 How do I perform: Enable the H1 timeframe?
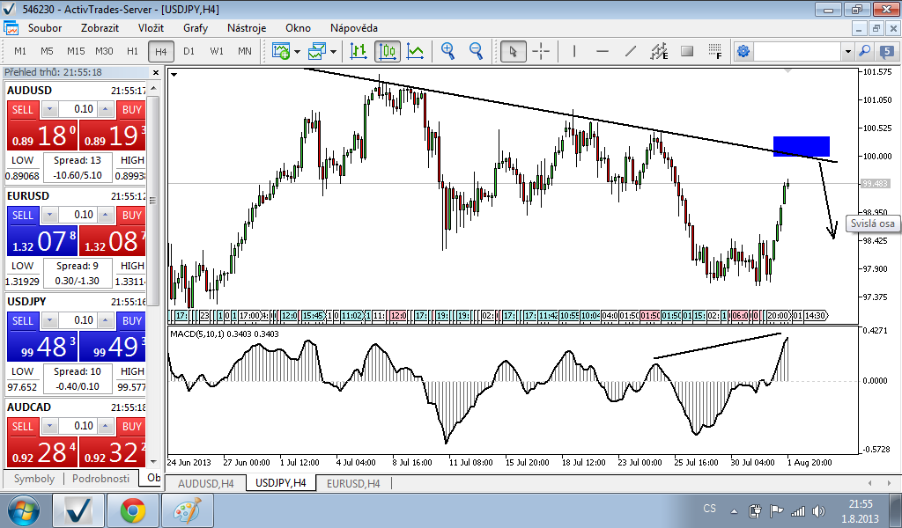coord(132,51)
